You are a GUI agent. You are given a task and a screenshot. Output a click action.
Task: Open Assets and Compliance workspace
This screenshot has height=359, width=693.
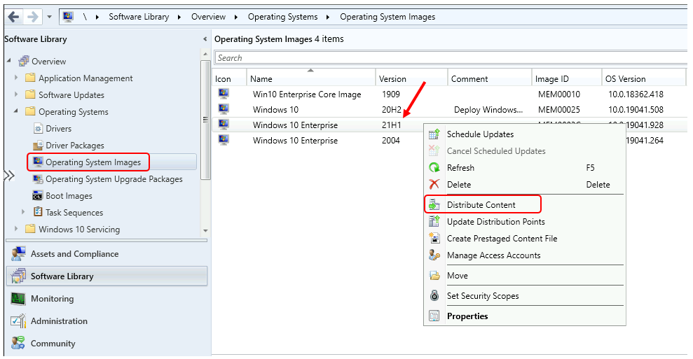pos(107,254)
